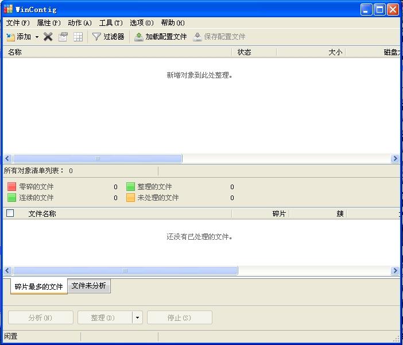The image size is (403, 345).
Task: Minimize the WinContig window
Action: click(366, 10)
